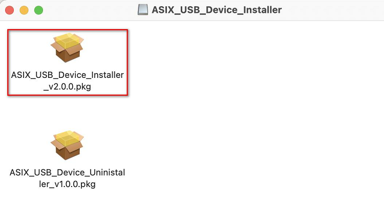Click the "_v2.0.0.pkg" line of the installer label
The image size is (384, 206).
pyautogui.click(x=68, y=87)
